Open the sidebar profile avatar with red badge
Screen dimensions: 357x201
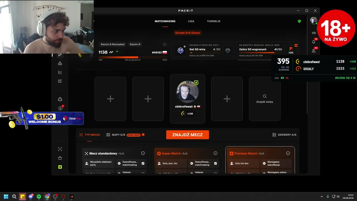60,108
